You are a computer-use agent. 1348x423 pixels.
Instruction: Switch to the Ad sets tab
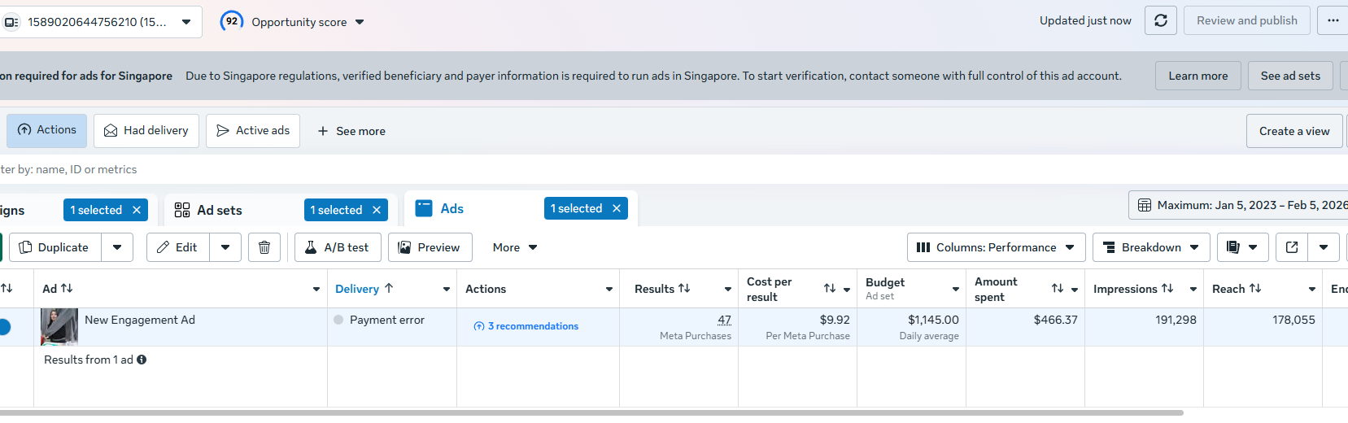(219, 210)
